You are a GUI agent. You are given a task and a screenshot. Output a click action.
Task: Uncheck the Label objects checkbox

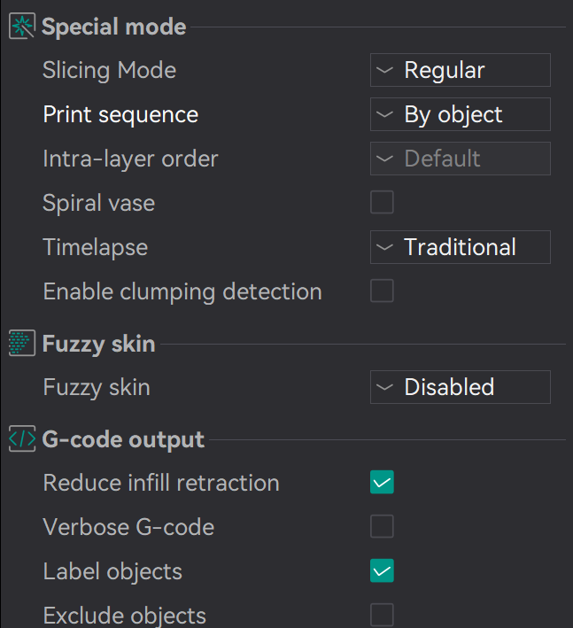point(382,571)
